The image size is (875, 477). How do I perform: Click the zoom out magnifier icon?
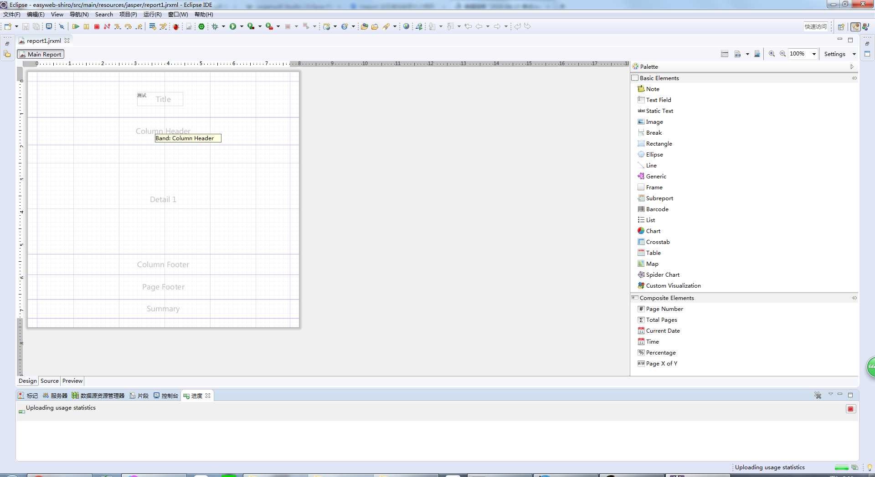coord(782,54)
